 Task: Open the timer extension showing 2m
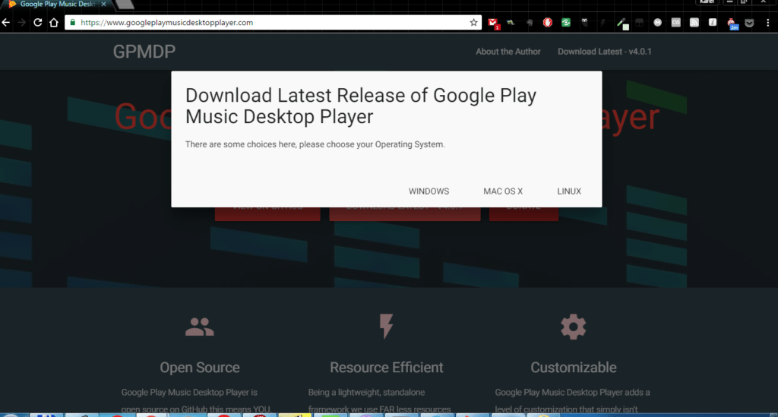pyautogui.click(x=732, y=24)
